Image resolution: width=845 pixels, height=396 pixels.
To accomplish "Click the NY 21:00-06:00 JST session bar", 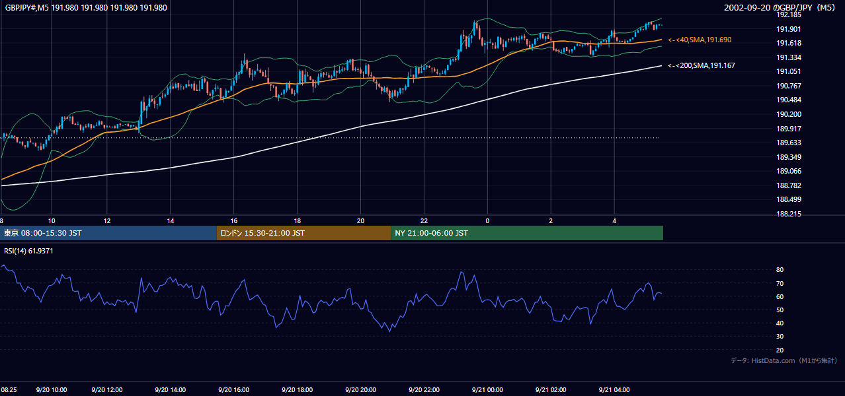I will [x=527, y=233].
